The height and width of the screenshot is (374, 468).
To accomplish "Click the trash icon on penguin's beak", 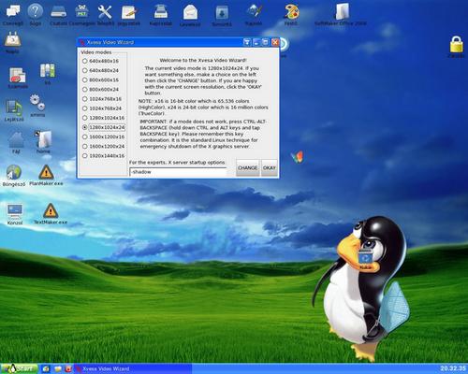I will tap(364, 257).
